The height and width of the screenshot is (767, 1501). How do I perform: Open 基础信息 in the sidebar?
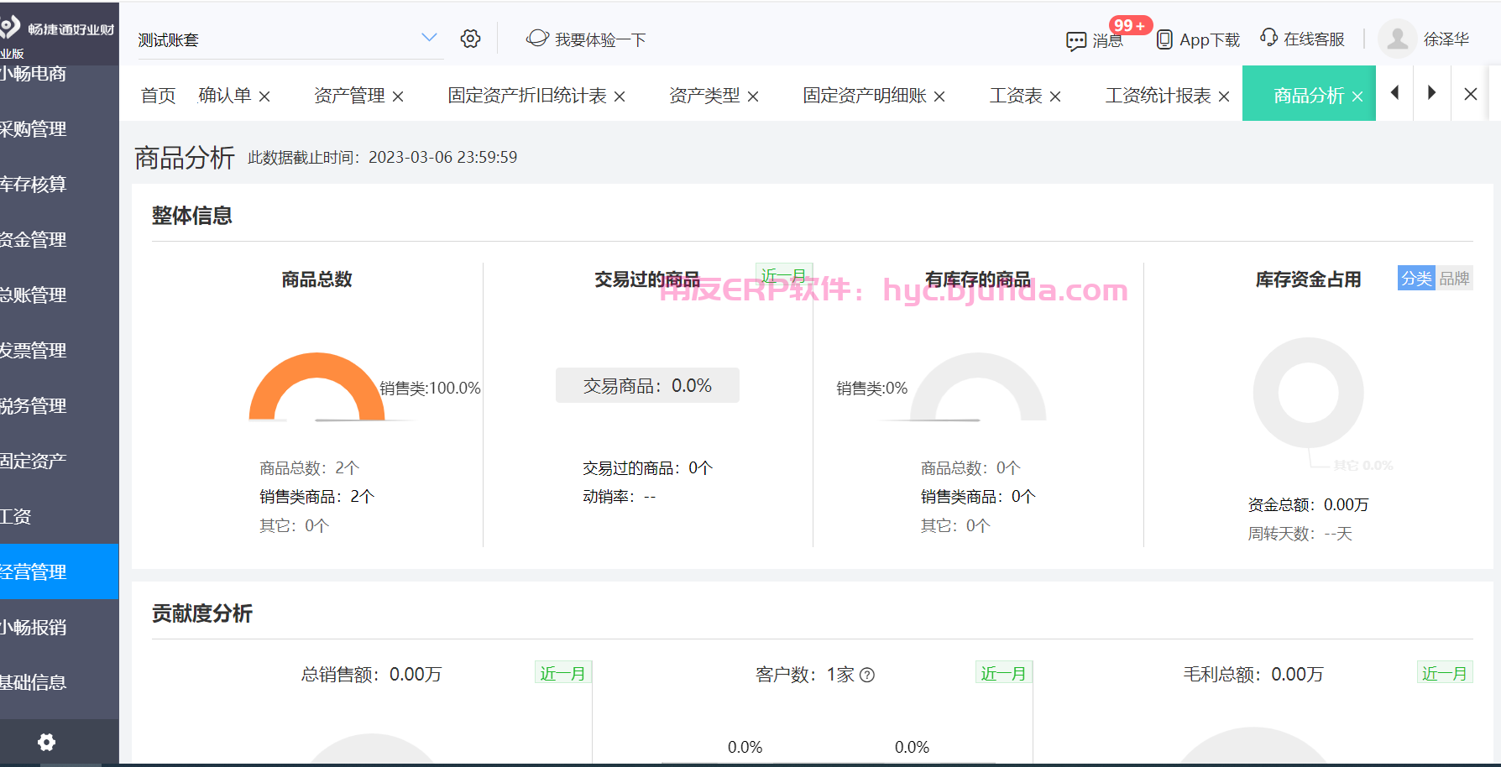[59, 682]
